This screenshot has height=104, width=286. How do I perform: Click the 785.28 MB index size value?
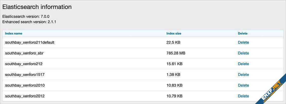click(x=176, y=53)
